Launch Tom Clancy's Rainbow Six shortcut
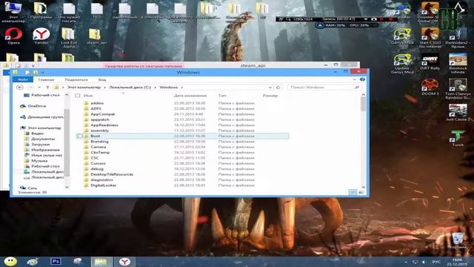Screen dimensions: 474x267 tap(458, 89)
